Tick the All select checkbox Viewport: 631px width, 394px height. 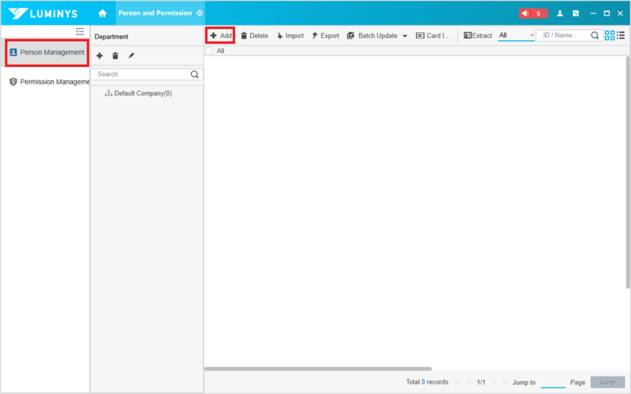[209, 50]
